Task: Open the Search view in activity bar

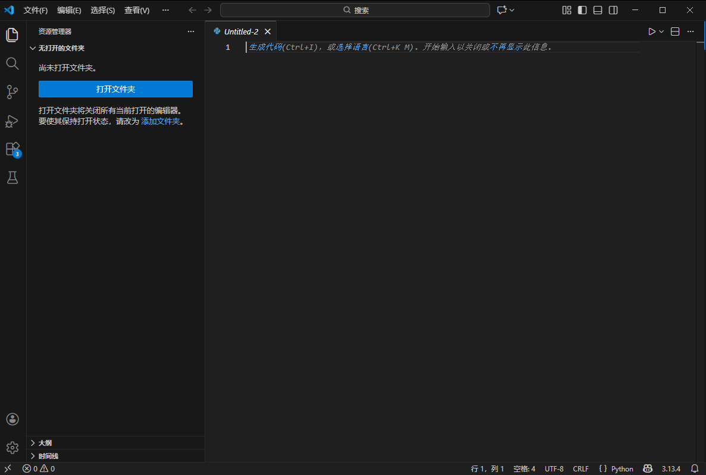Action: pos(12,64)
